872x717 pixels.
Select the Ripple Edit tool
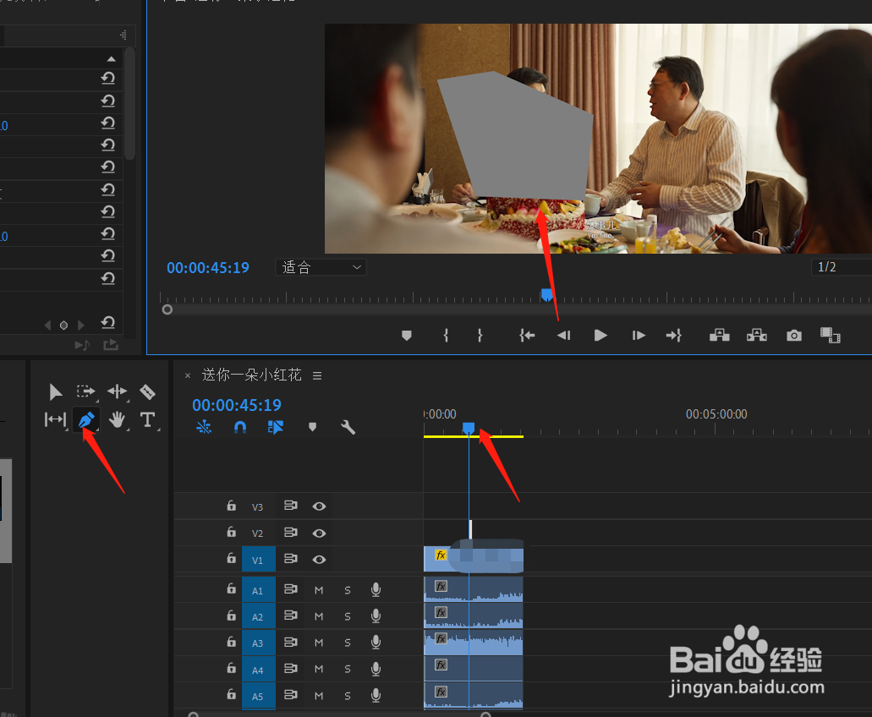coord(118,391)
